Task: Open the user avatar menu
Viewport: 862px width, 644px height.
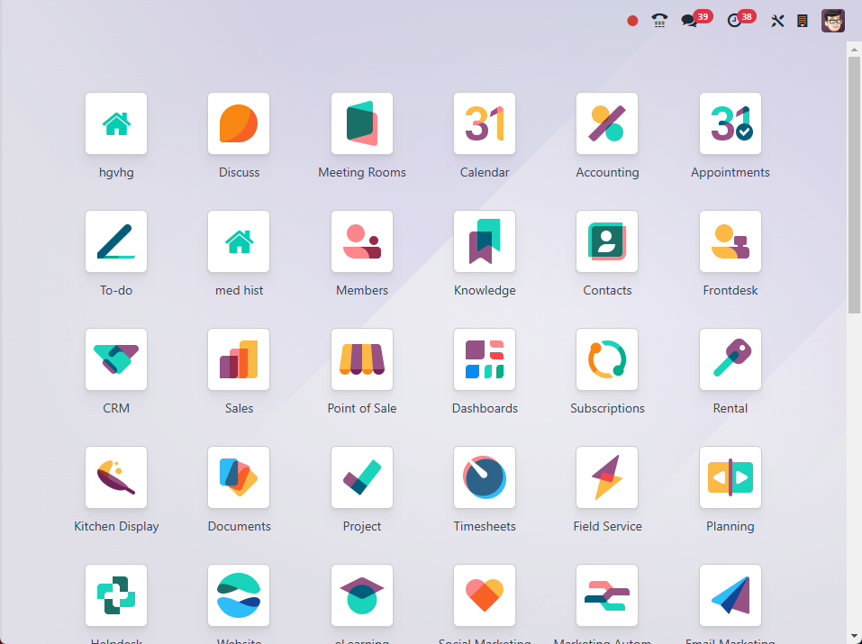Action: click(833, 21)
